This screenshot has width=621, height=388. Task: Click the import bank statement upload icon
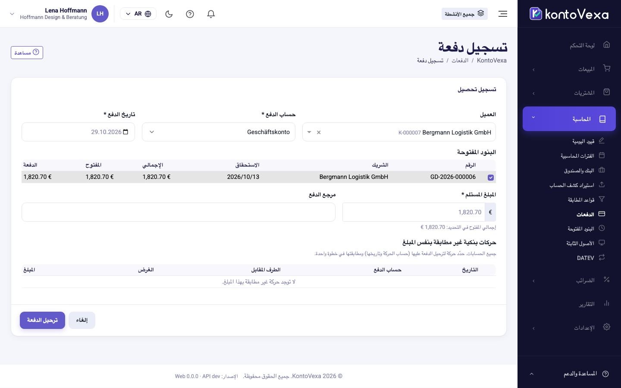(x=602, y=185)
